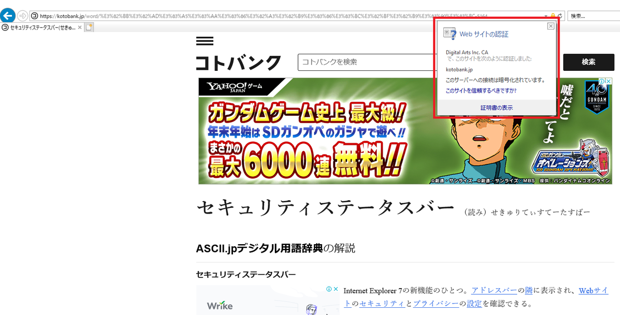This screenshot has width=620, height=315.
Task: Close the Wrike ad with X icon
Action: pyautogui.click(x=335, y=289)
